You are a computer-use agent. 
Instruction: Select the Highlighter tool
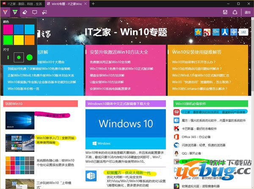point(15,12)
